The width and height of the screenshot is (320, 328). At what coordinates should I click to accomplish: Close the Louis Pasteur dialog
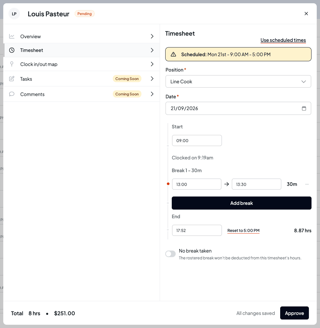[x=306, y=14]
